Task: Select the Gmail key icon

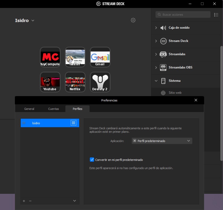Action: (x=100, y=57)
